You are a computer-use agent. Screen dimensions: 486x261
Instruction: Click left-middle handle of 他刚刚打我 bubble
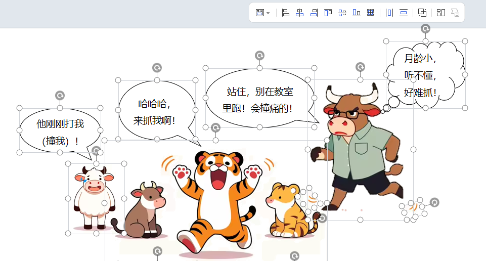click(20, 130)
